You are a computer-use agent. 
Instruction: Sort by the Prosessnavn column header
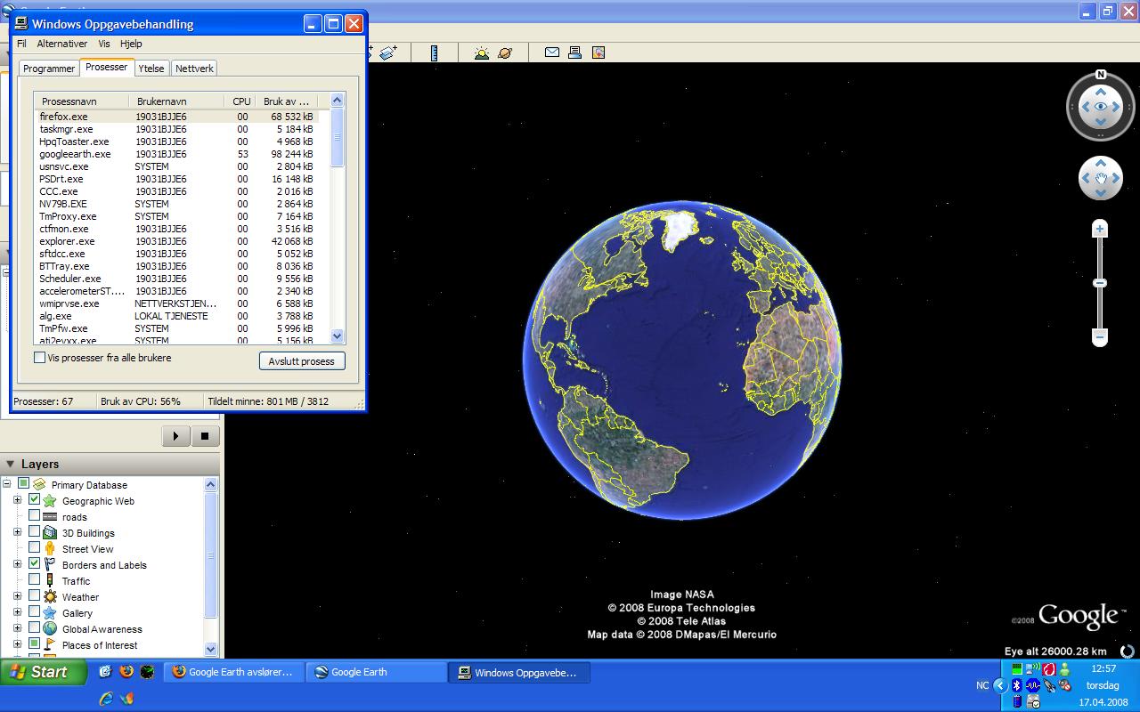[x=81, y=101]
